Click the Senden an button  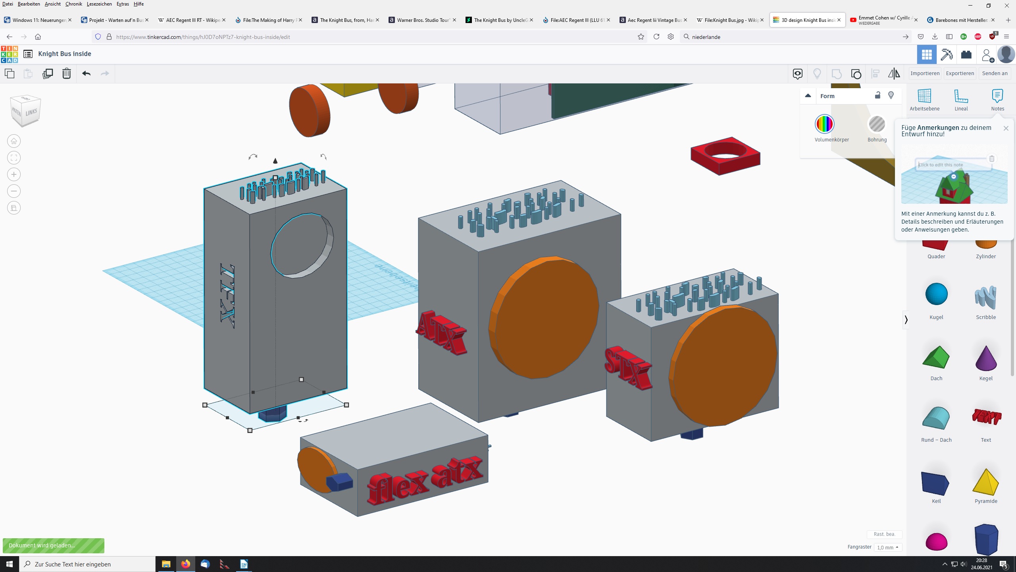tap(995, 73)
